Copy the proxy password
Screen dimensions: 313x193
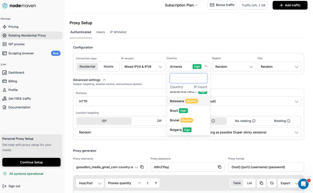click(x=219, y=167)
